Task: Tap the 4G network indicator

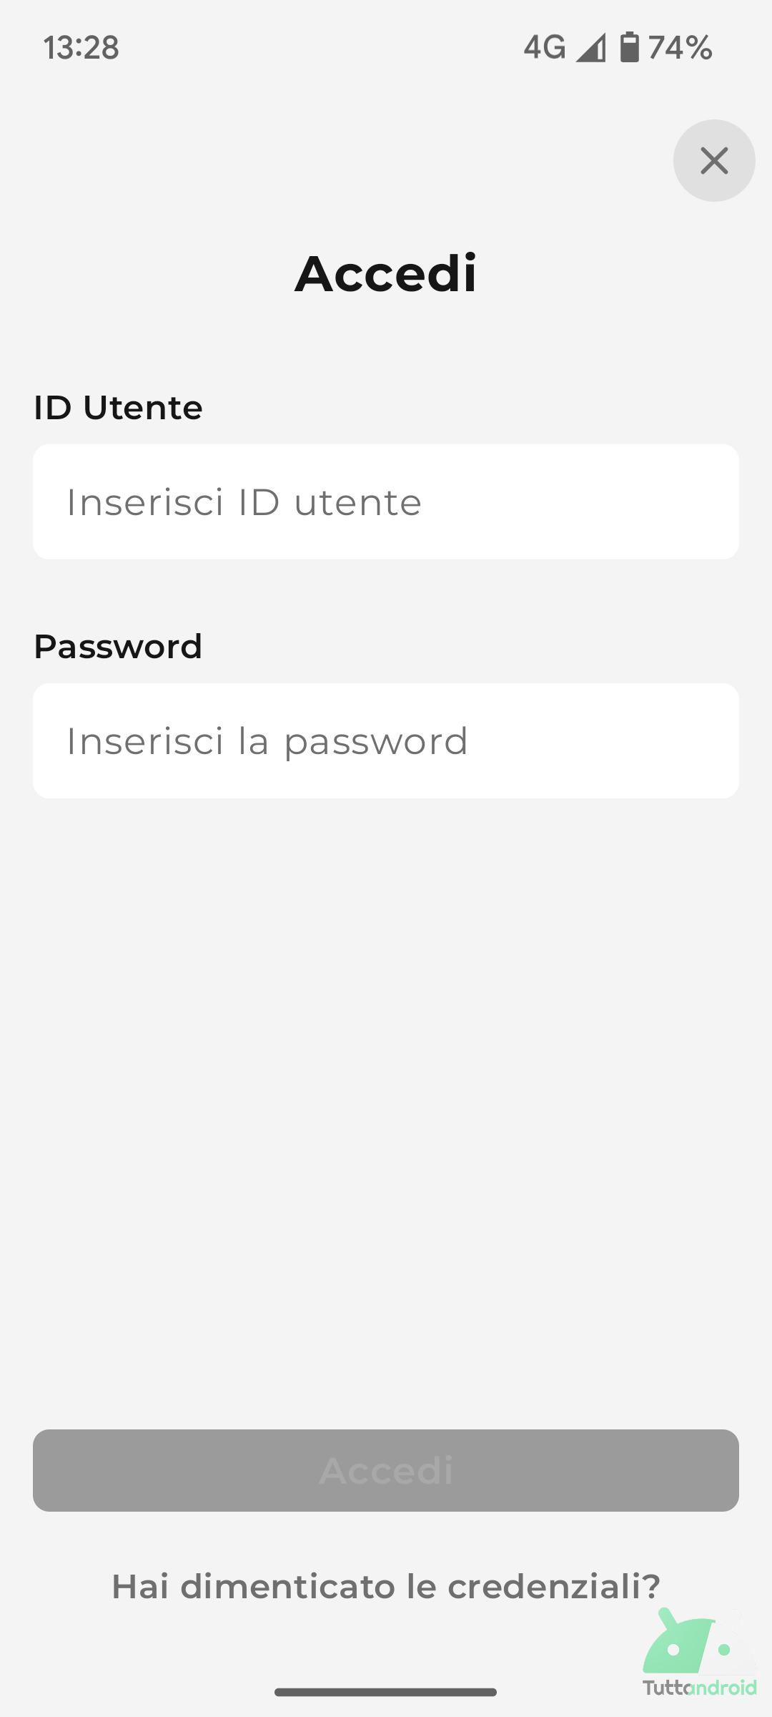Action: (544, 48)
